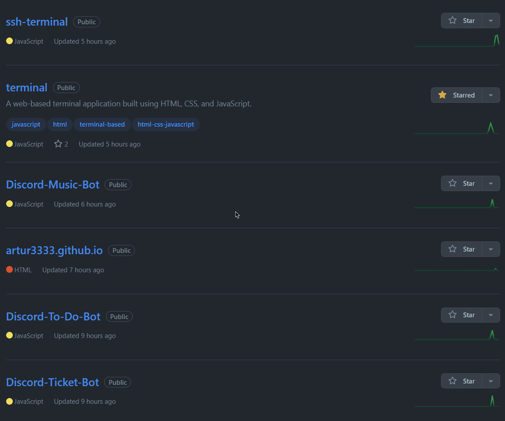The height and width of the screenshot is (421, 505).
Task: Click the Discord-To-Do-Bot activity sparkline
Action: pos(456,335)
